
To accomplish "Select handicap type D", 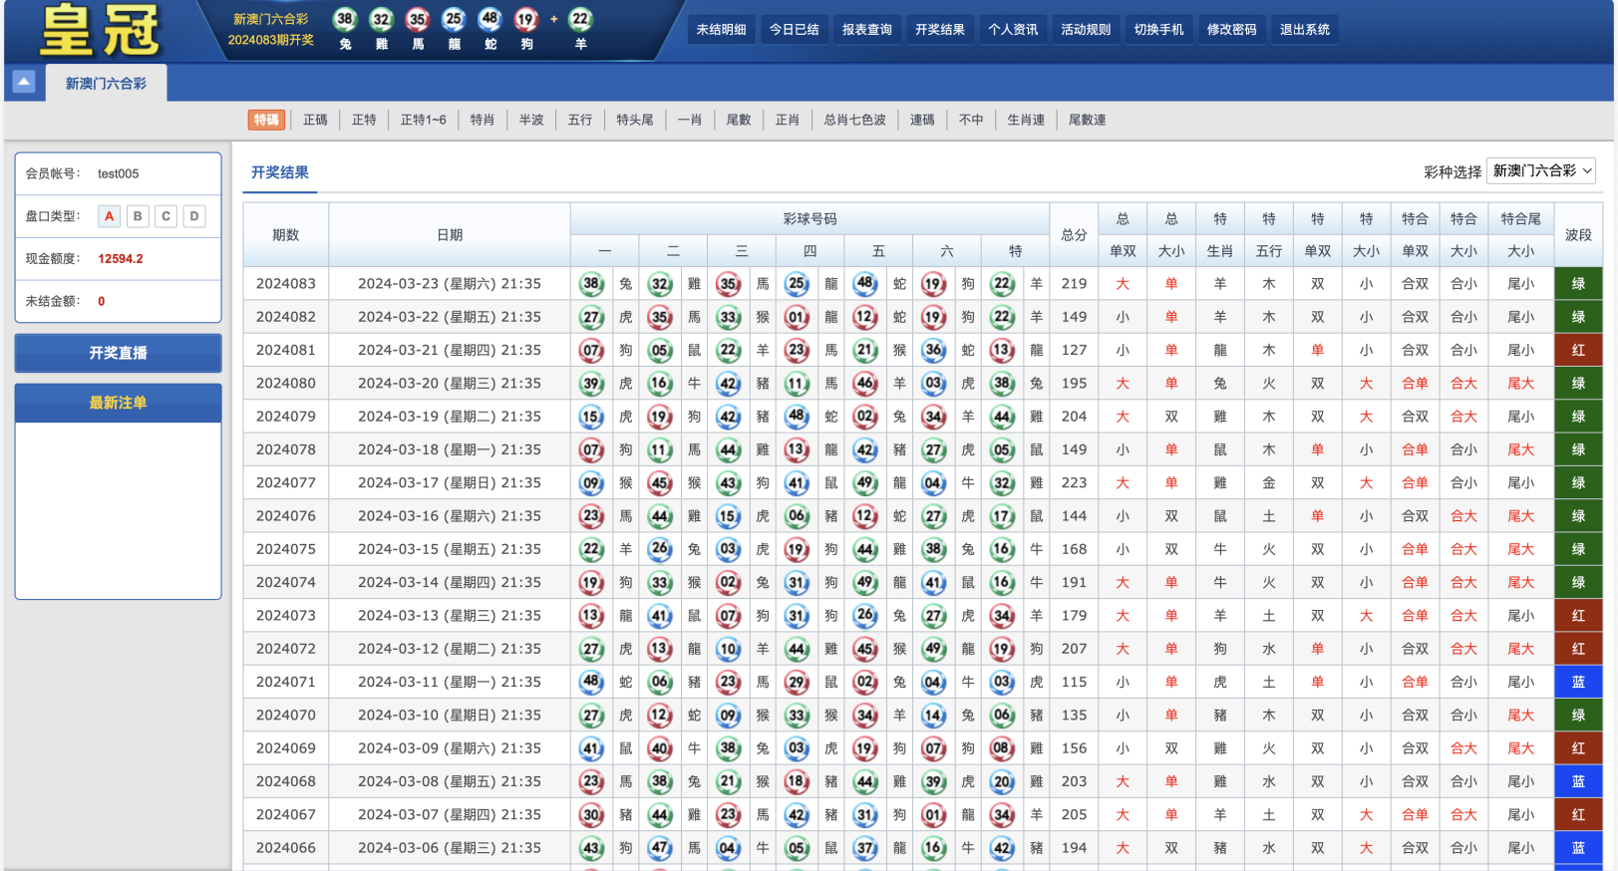I will click(x=194, y=216).
